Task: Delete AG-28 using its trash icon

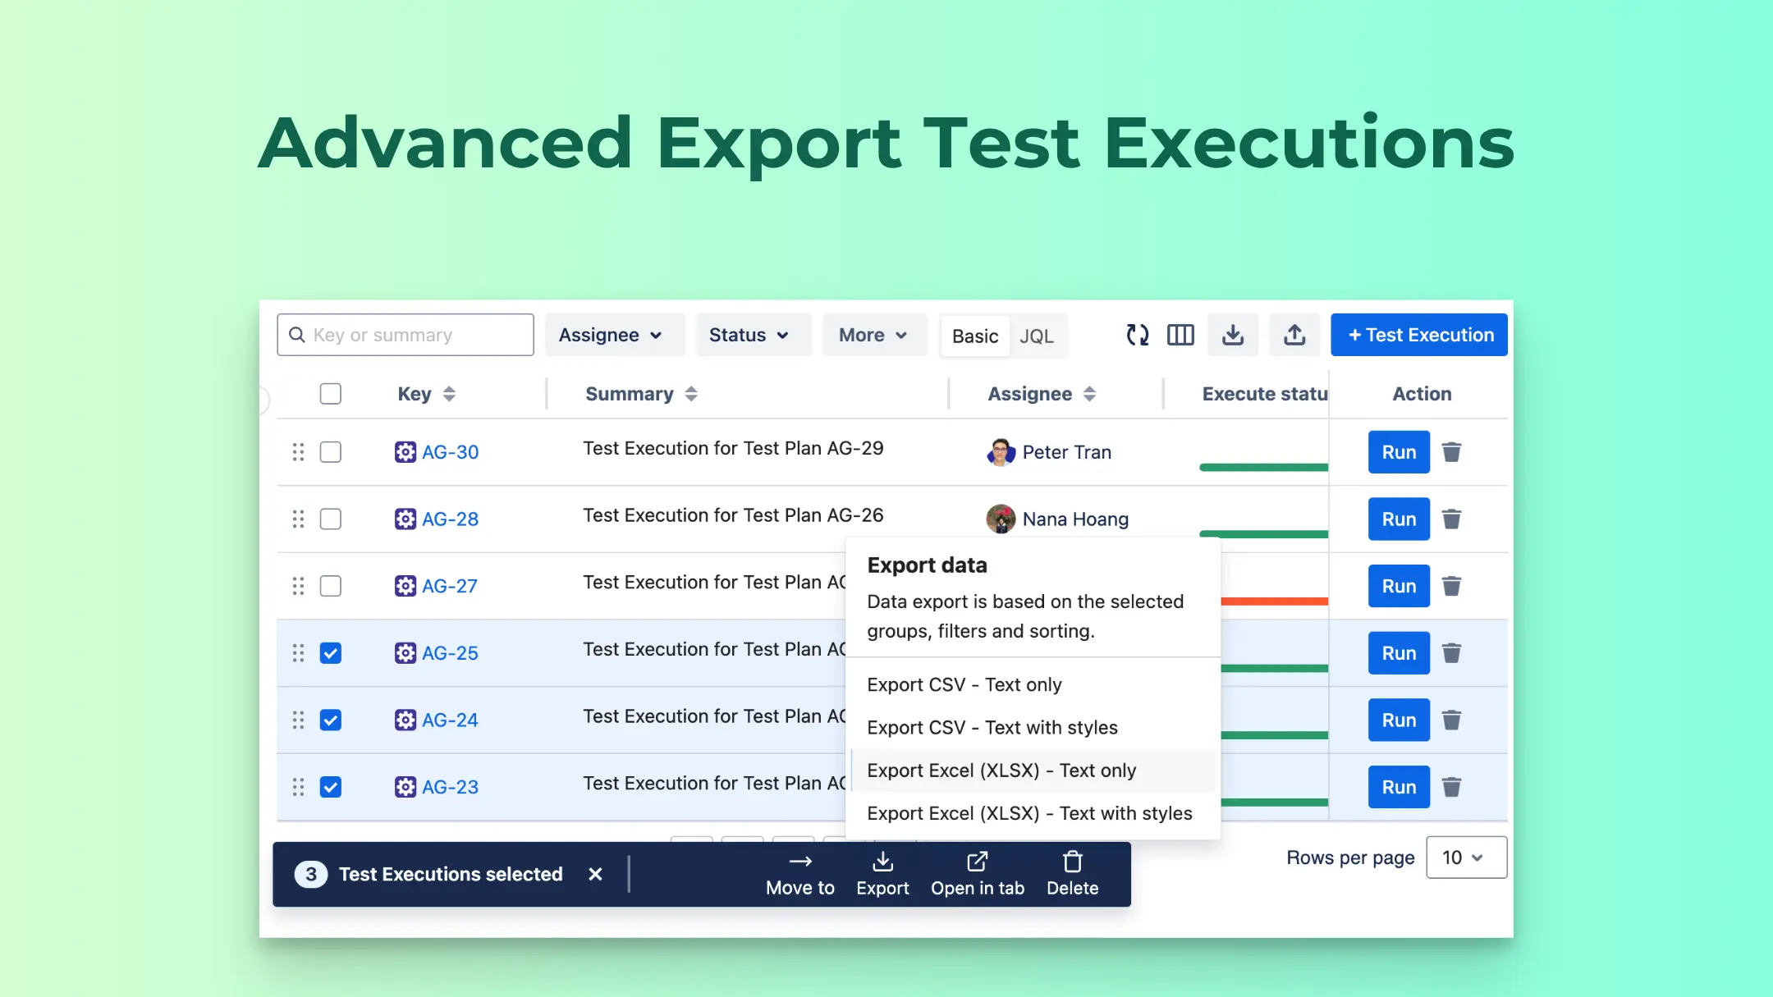Action: pos(1451,519)
